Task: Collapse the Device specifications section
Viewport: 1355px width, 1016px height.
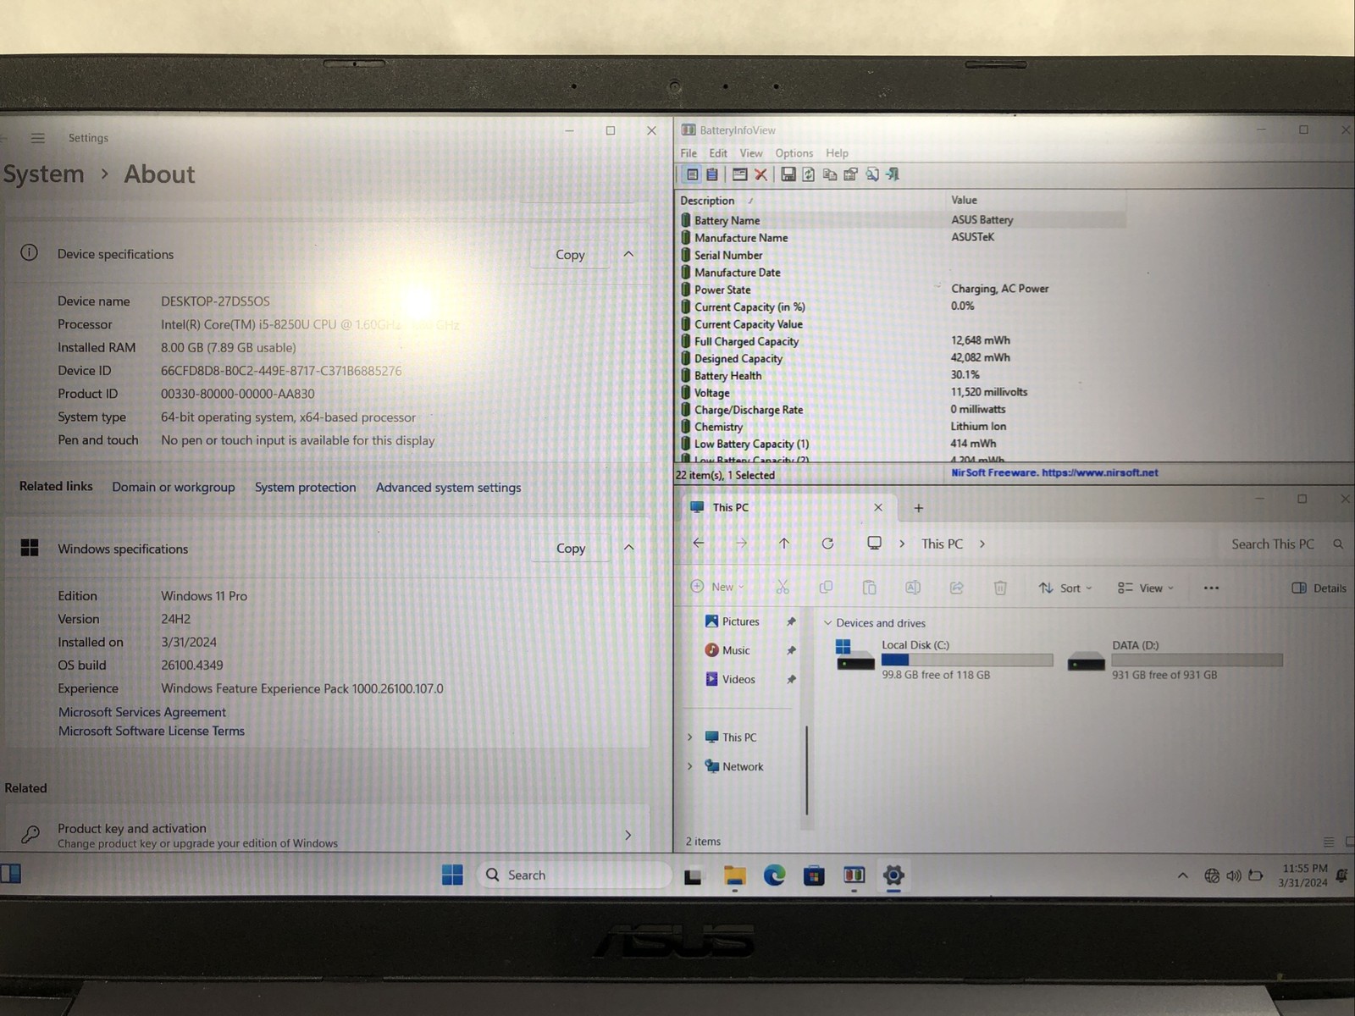Action: click(x=628, y=254)
